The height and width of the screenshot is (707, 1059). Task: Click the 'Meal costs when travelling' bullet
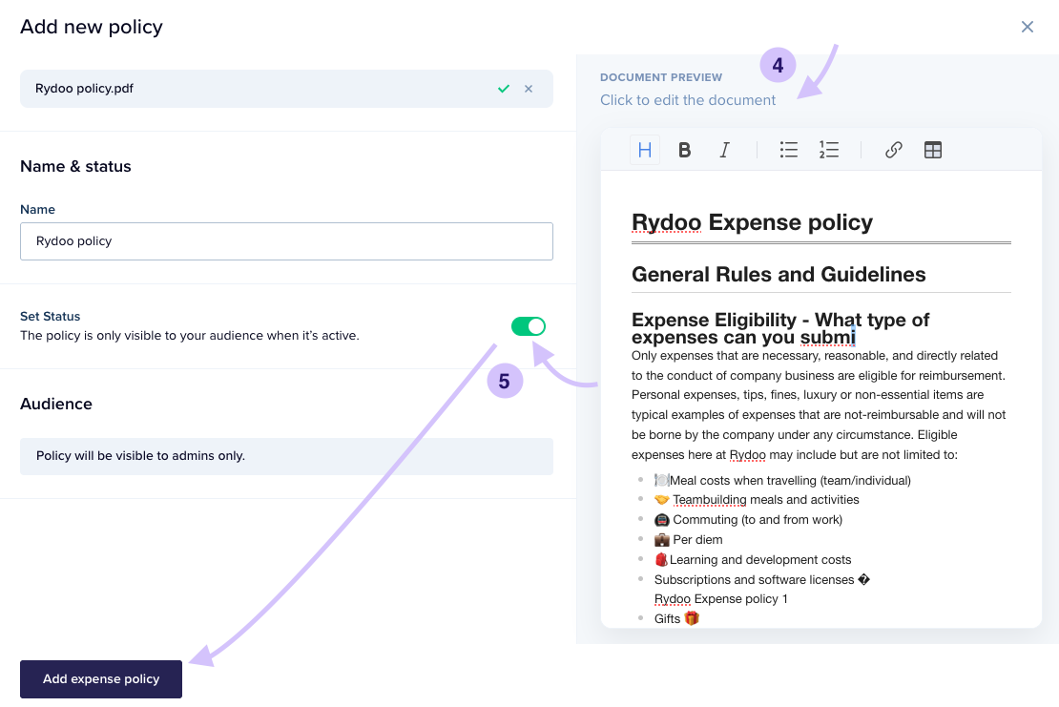(x=782, y=480)
